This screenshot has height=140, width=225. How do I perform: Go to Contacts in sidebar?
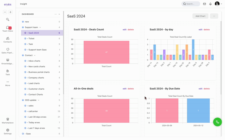pos(8,40)
